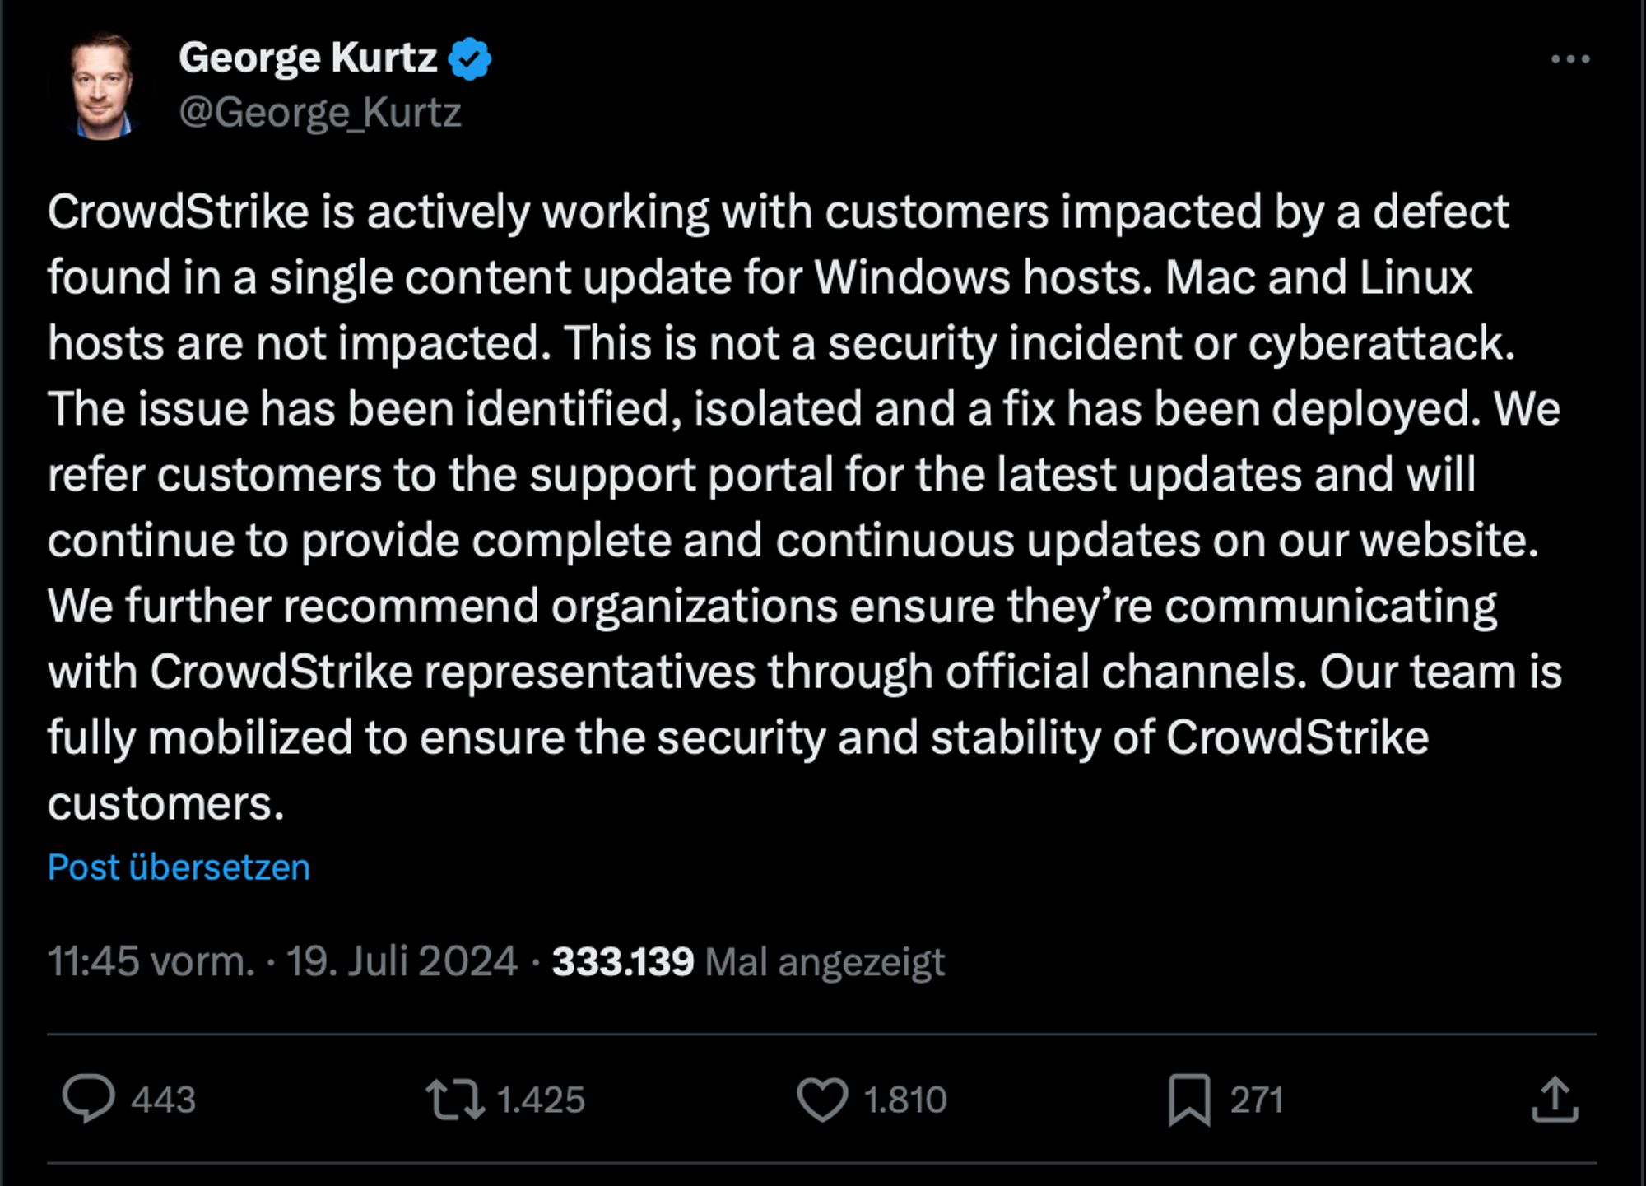Click the repost arrows icon

click(x=454, y=1100)
